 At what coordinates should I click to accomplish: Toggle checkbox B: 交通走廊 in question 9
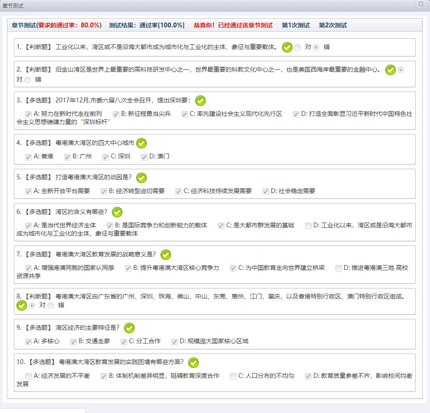73,342
